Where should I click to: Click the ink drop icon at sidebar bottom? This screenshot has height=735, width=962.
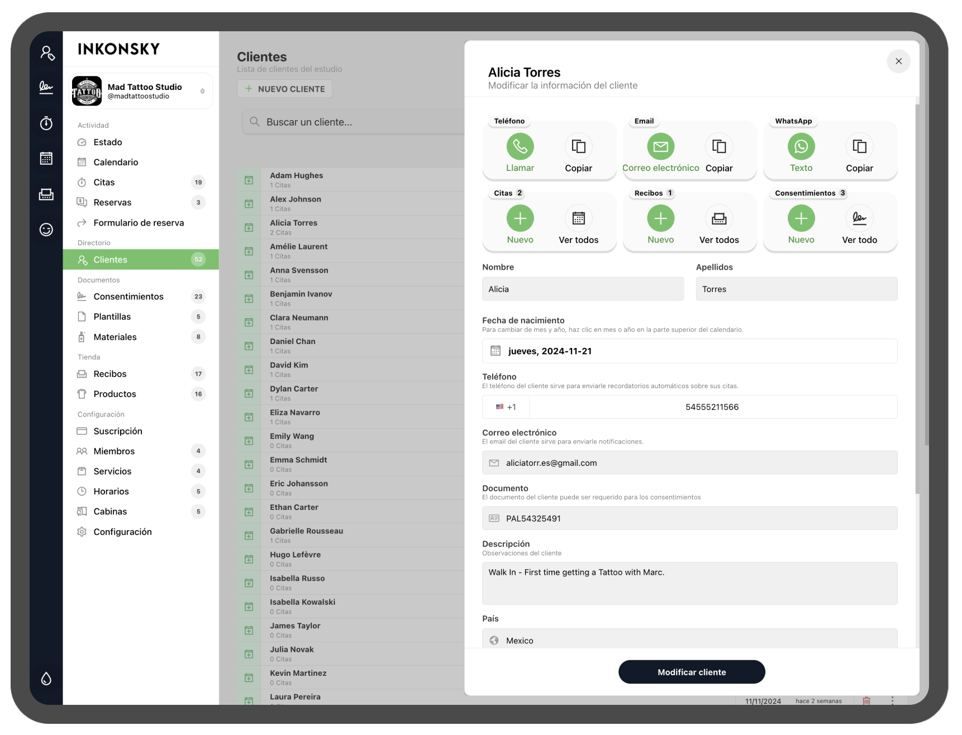click(x=46, y=679)
